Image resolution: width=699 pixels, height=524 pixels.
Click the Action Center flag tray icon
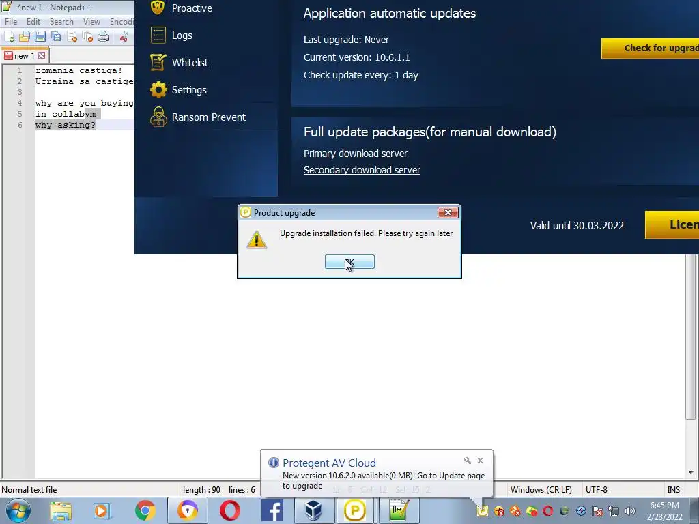click(597, 511)
